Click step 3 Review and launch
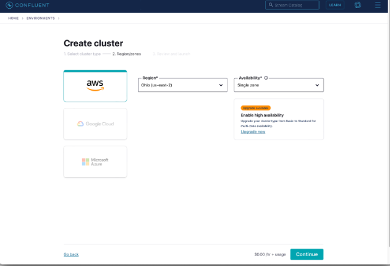Viewport: 390px width, 266px height. coord(171,54)
